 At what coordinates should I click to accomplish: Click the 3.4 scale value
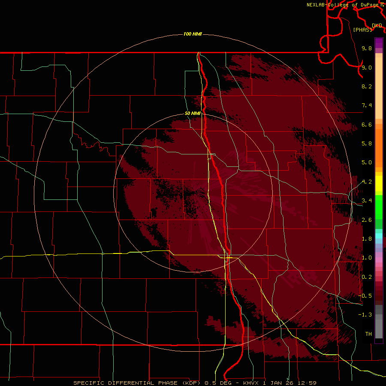pyautogui.click(x=367, y=201)
